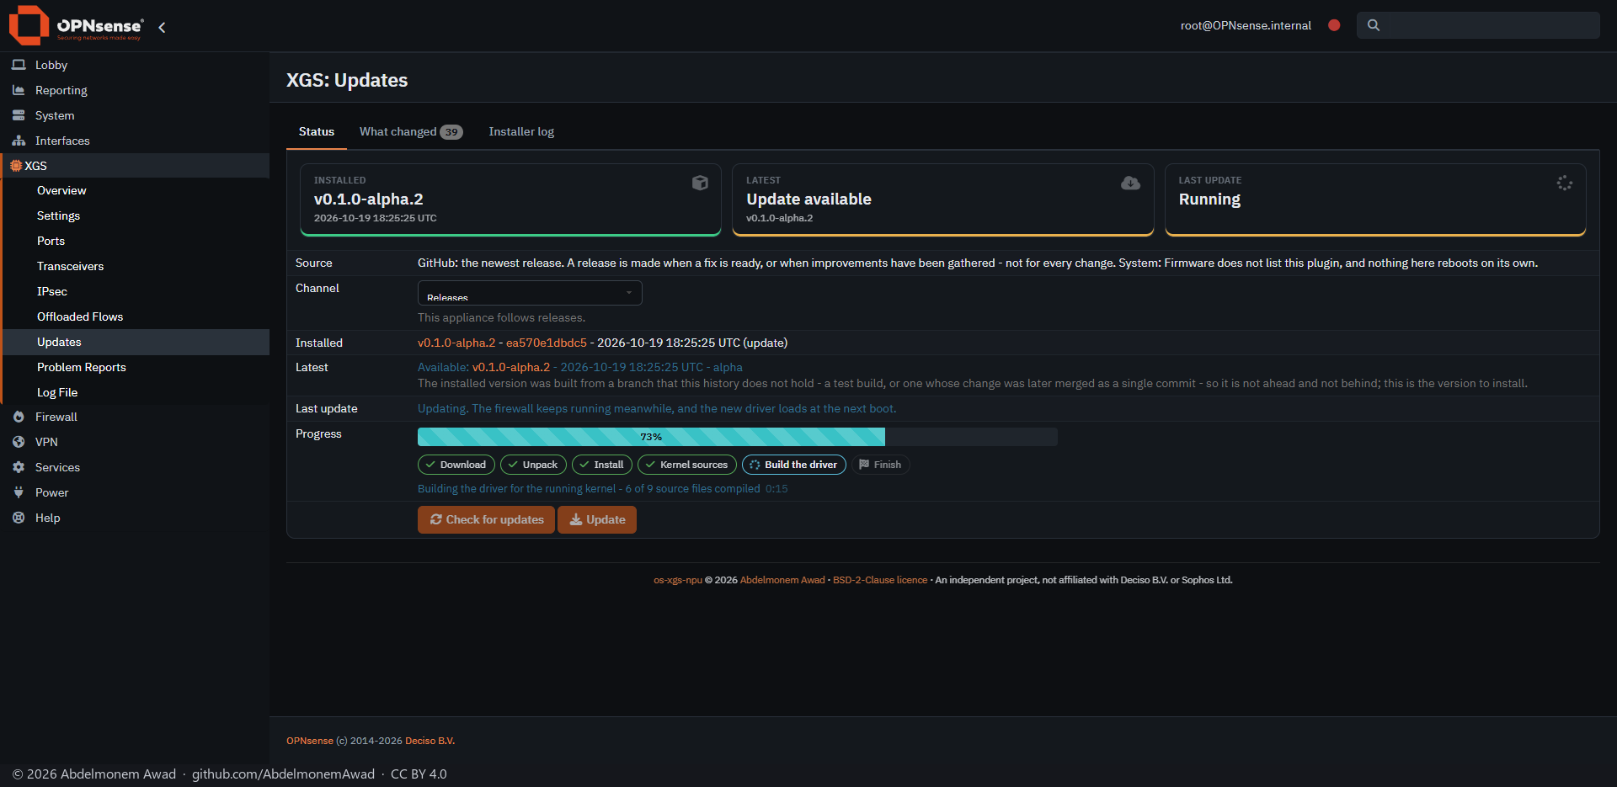The height and width of the screenshot is (787, 1617).
Task: Collapse the XGS menu section
Action: [135, 166]
